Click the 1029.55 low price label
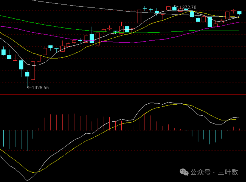Viewport: 246px width, 182px height. pos(40,88)
